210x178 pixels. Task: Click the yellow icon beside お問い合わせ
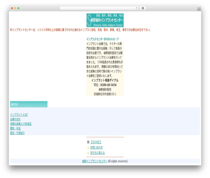pyautogui.click(x=88, y=148)
